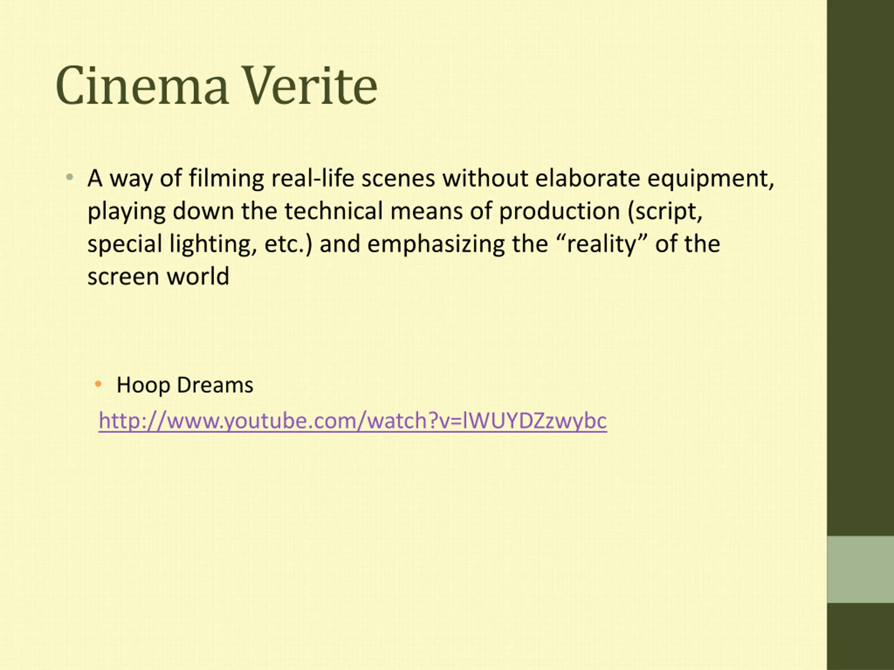
Task: Click the word Cinema in the title
Action: [142, 85]
